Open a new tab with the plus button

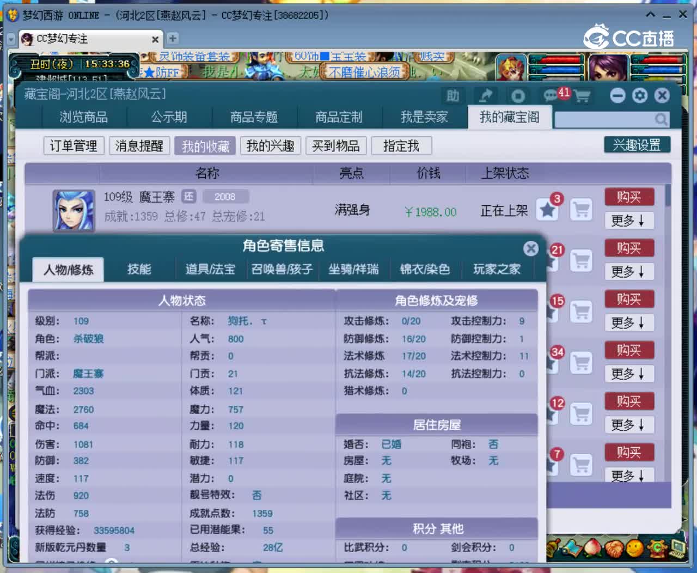(x=173, y=38)
